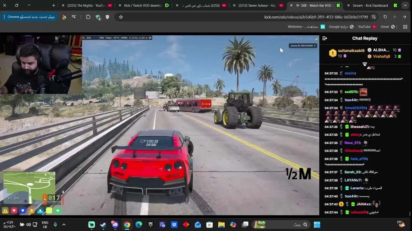The width and height of the screenshot is (412, 231).
Task: Open the Google خرائط bookmark
Action: click(x=341, y=27)
